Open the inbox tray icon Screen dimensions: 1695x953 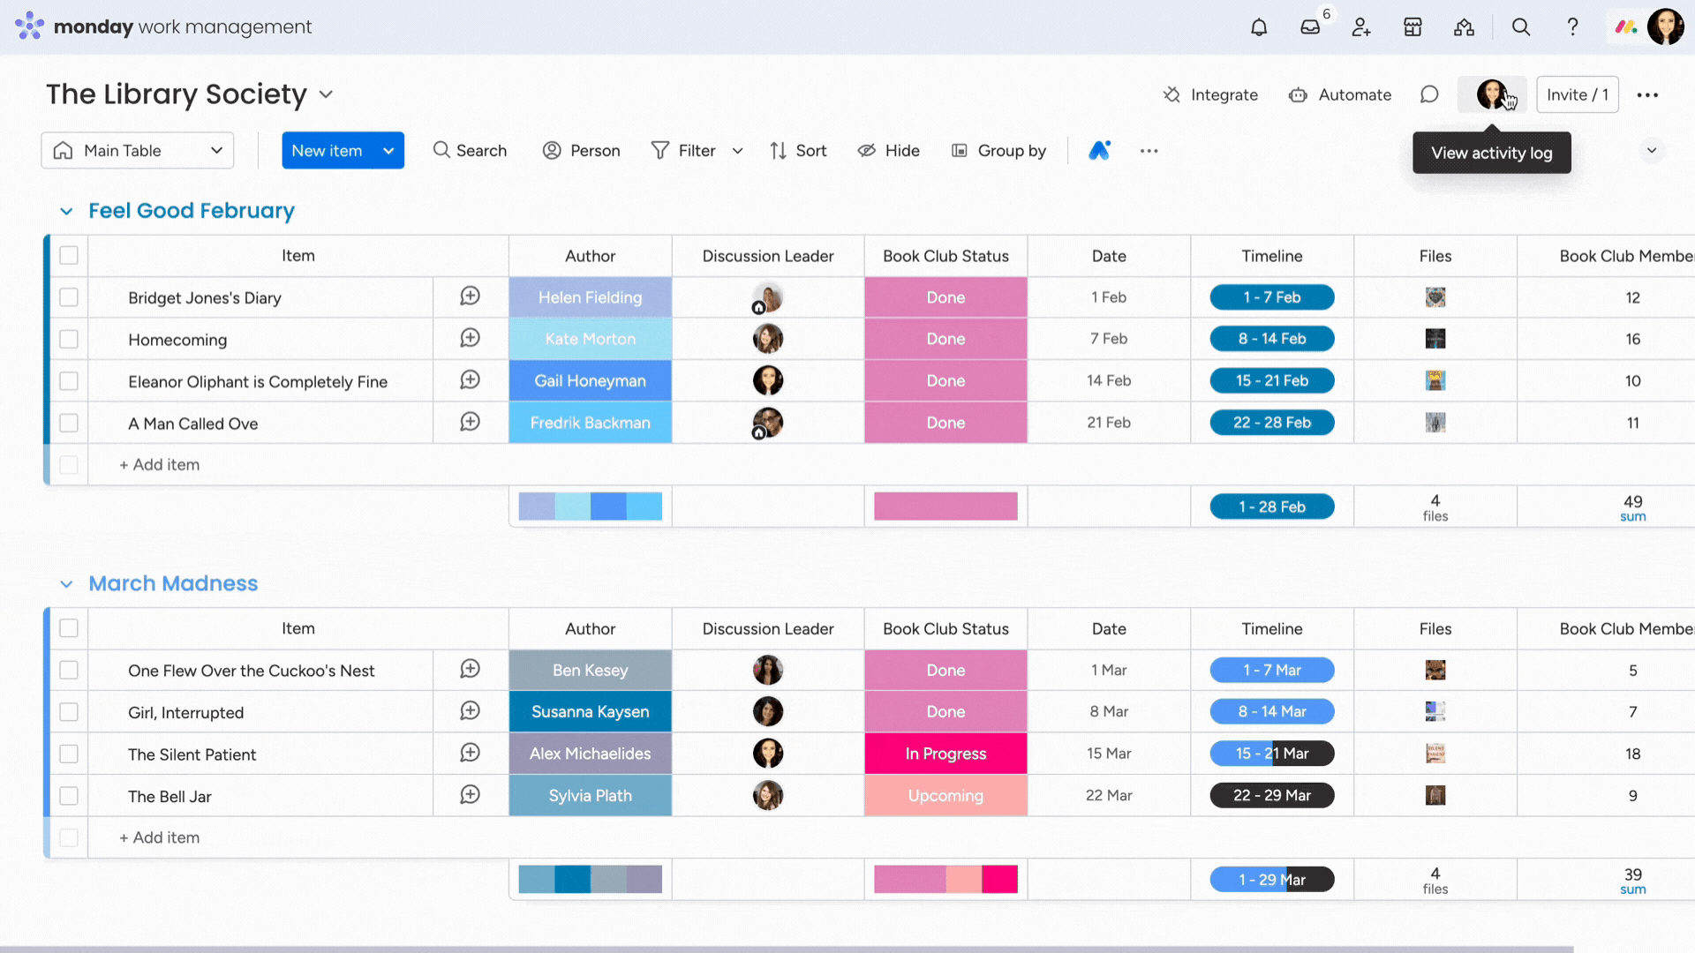click(x=1310, y=27)
